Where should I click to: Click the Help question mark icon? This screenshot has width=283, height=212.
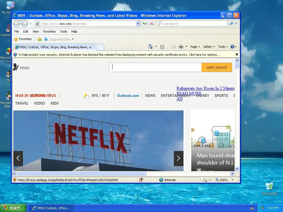coord(232,47)
